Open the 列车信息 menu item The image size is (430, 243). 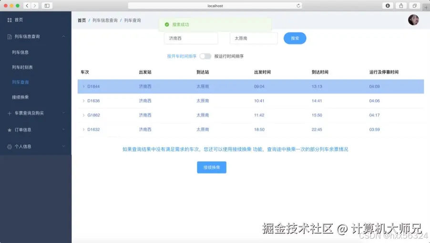20,52
